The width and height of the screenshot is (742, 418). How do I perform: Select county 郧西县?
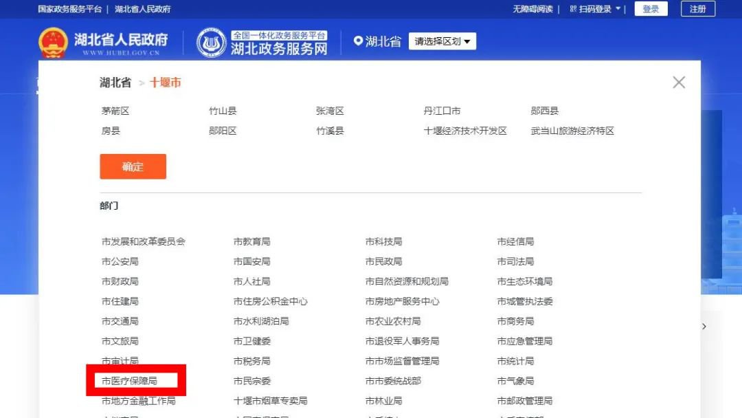(x=544, y=111)
